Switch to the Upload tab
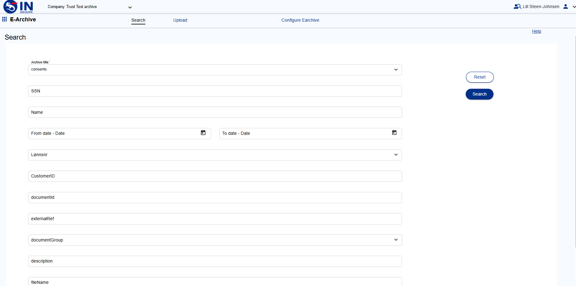This screenshot has height=286, width=576. [180, 20]
